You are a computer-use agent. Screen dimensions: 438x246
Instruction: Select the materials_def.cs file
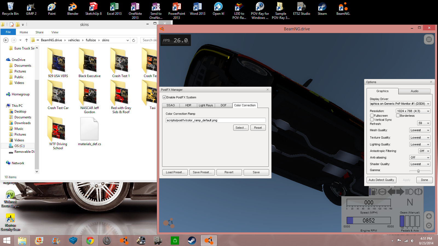point(89,131)
